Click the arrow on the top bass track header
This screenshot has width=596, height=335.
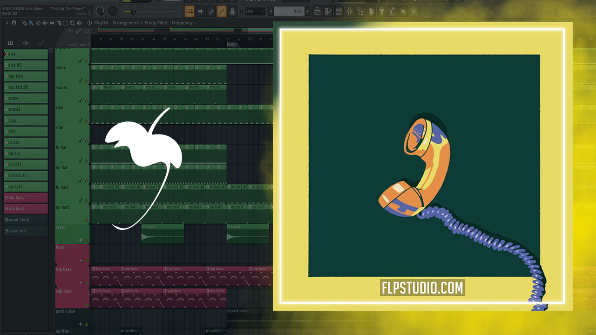[x=81, y=282]
